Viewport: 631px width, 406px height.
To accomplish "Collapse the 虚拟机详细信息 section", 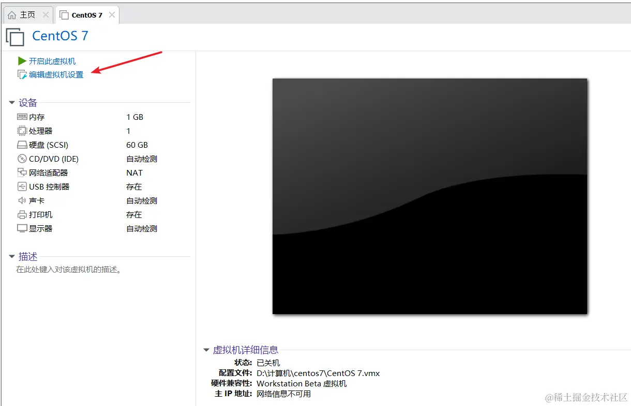I will [x=205, y=350].
